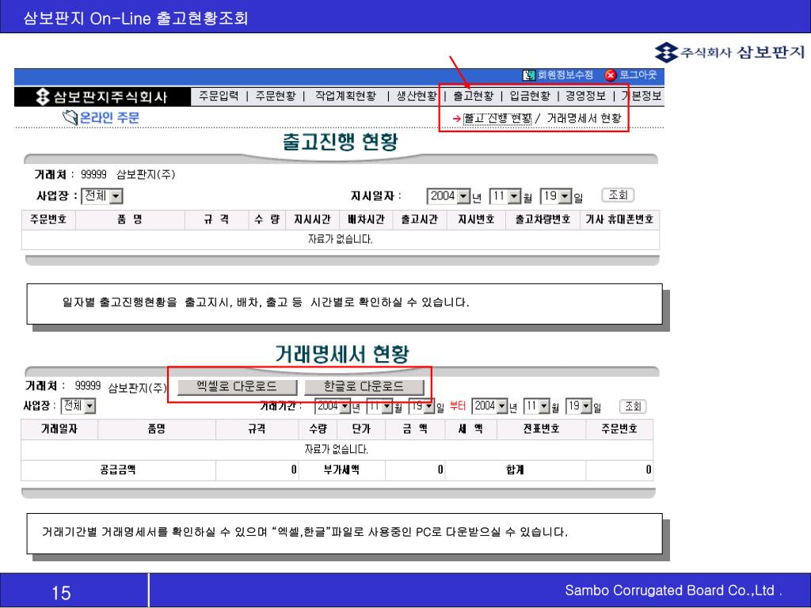This screenshot has height=608, width=811.
Task: Click the 로그아웃 link
Action: coord(638,75)
